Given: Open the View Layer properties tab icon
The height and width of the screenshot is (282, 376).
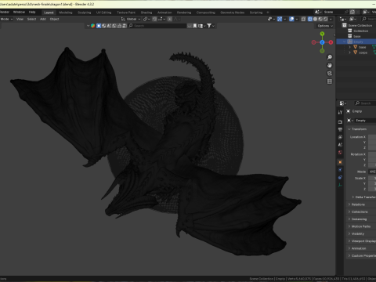Looking at the screenshot, I should pyautogui.click(x=340, y=137).
